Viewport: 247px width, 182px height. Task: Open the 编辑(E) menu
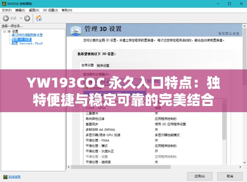coord(20,10)
